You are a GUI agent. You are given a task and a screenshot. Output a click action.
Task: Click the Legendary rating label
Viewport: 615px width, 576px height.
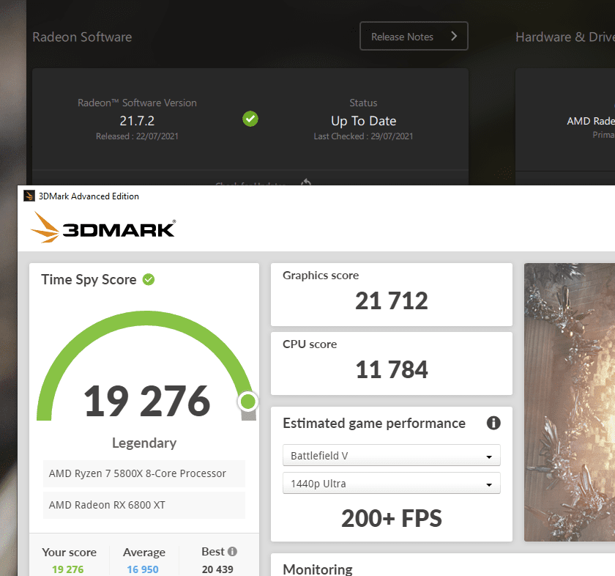click(x=144, y=443)
